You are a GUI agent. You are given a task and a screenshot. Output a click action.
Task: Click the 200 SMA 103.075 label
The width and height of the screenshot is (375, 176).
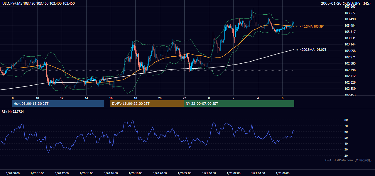(311, 50)
